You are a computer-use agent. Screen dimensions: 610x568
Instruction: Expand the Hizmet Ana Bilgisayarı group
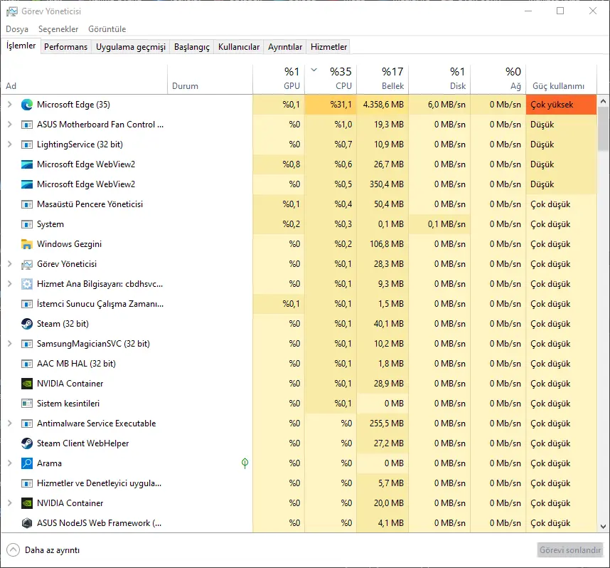pos(10,283)
